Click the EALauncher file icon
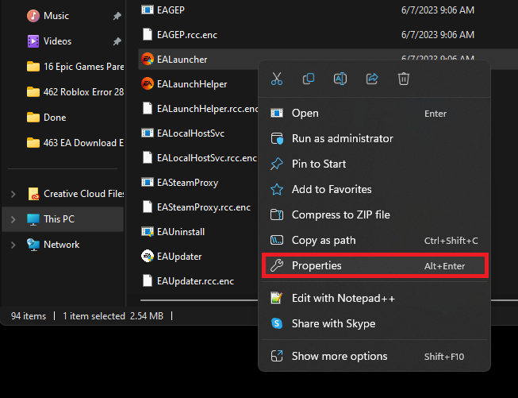518x398 pixels. point(148,60)
